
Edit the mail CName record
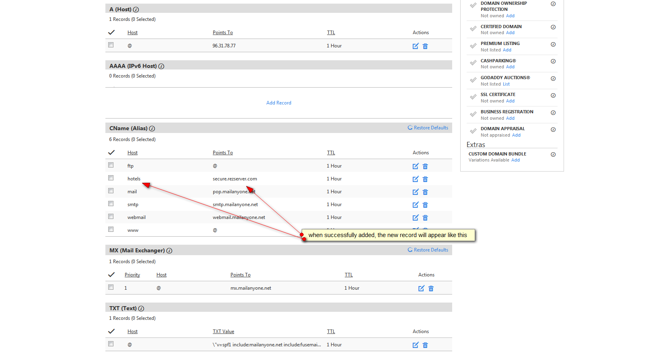(x=416, y=192)
